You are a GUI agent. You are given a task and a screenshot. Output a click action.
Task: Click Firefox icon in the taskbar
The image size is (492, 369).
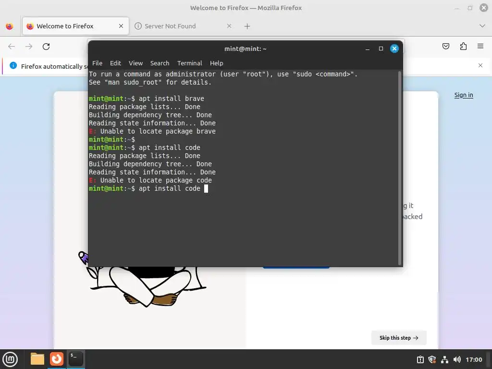pyautogui.click(x=57, y=359)
